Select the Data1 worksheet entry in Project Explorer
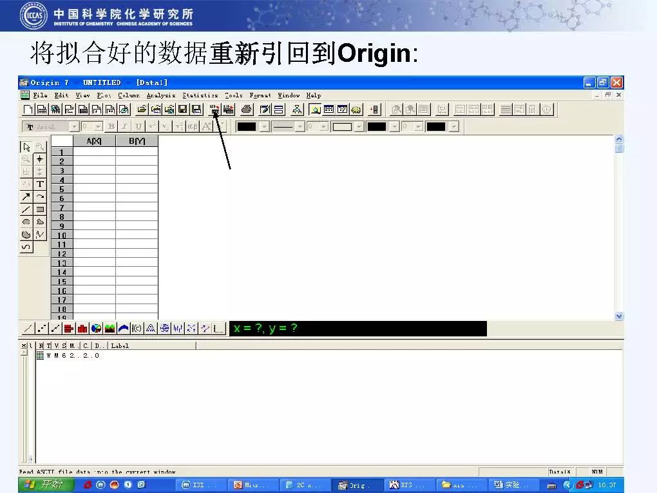 click(x=68, y=356)
